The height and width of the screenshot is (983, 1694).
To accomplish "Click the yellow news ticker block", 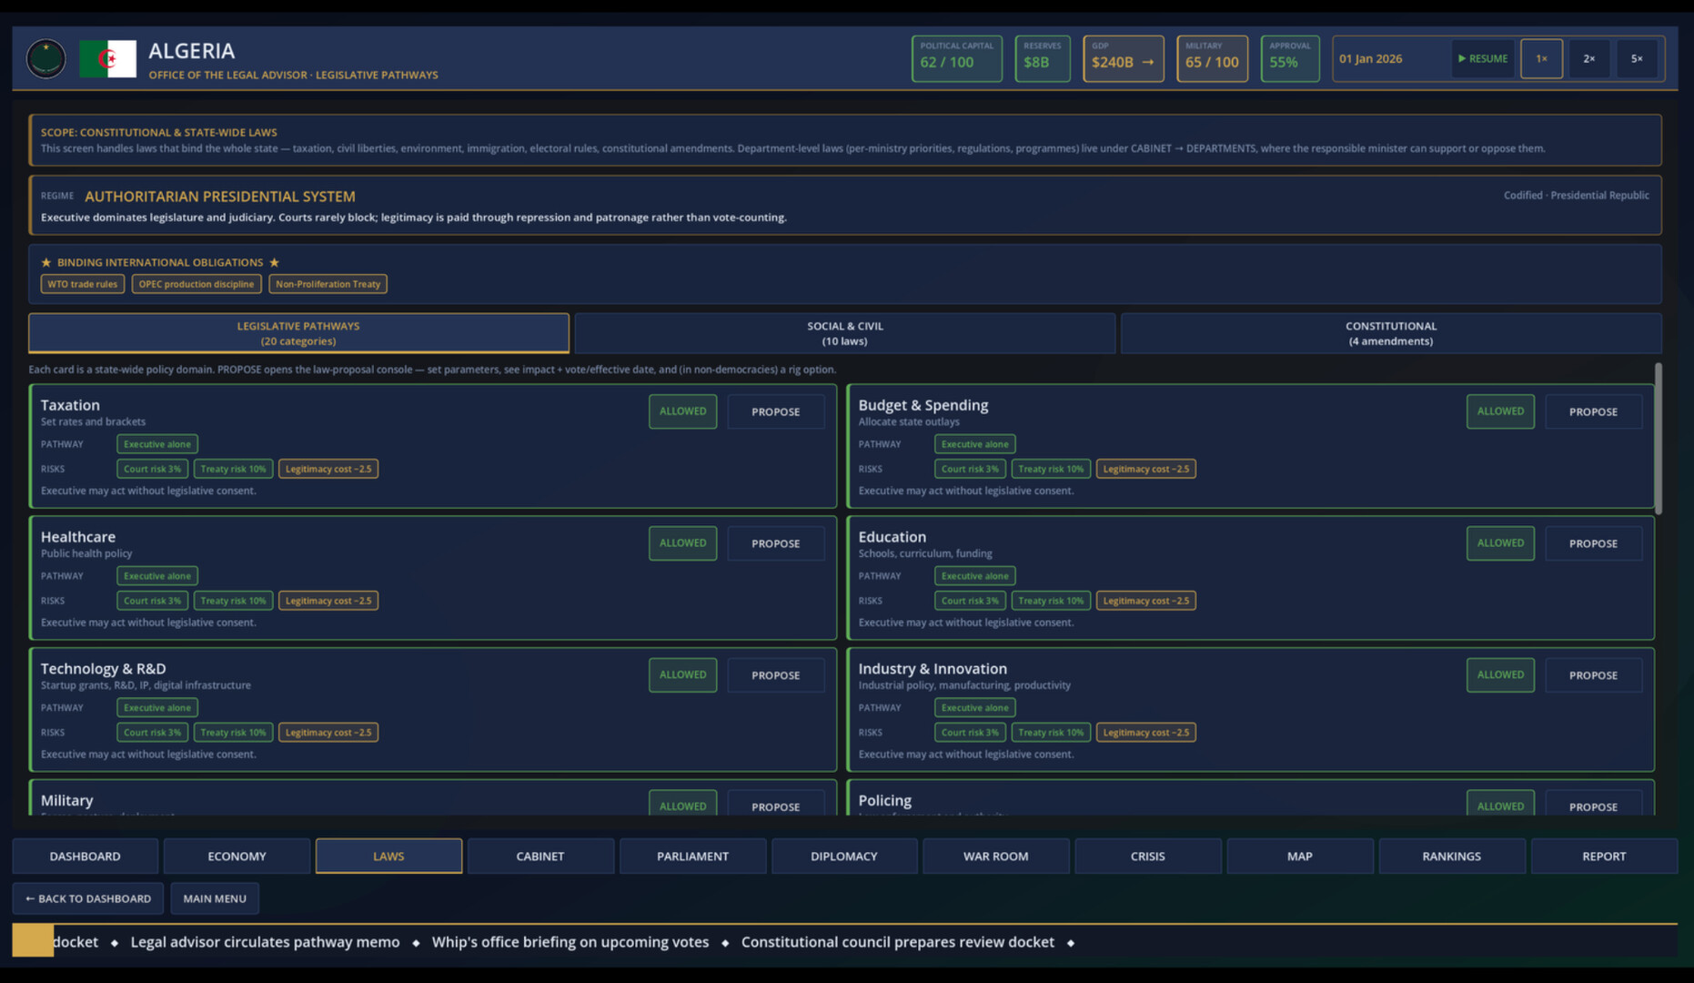I will click(x=33, y=941).
